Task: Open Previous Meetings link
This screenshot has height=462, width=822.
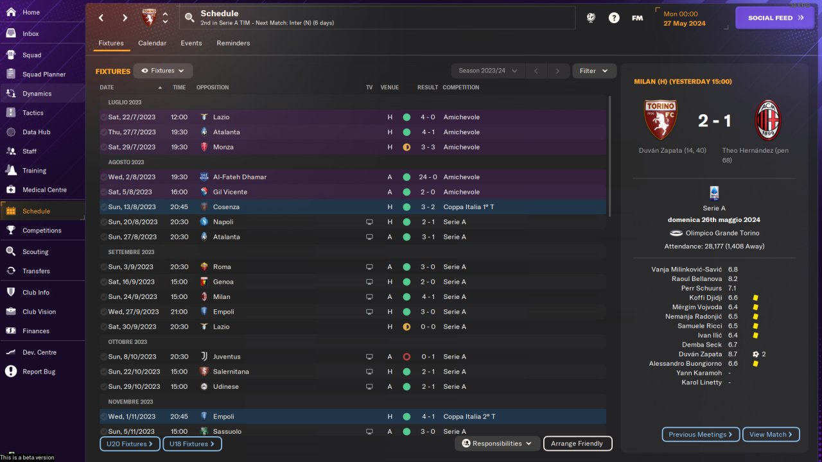Action: 701,434
